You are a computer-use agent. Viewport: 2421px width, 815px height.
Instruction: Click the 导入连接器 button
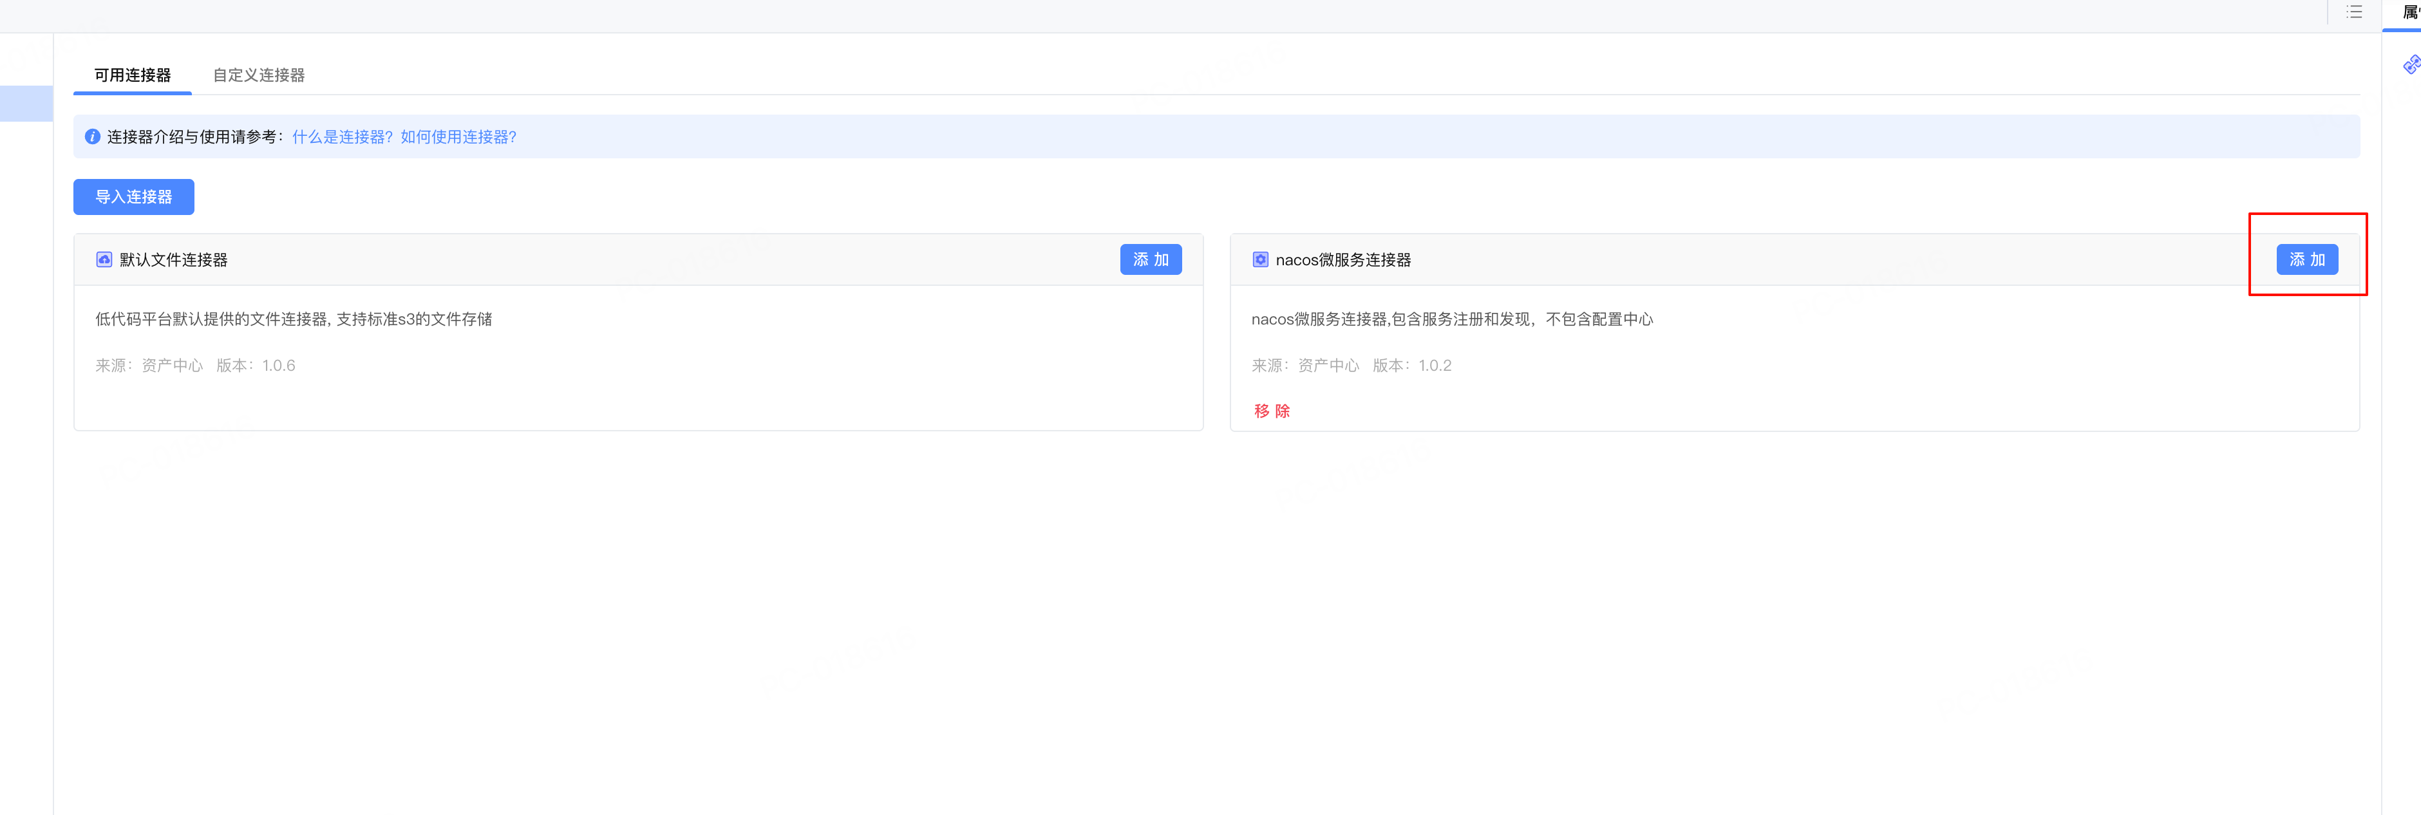pos(133,196)
